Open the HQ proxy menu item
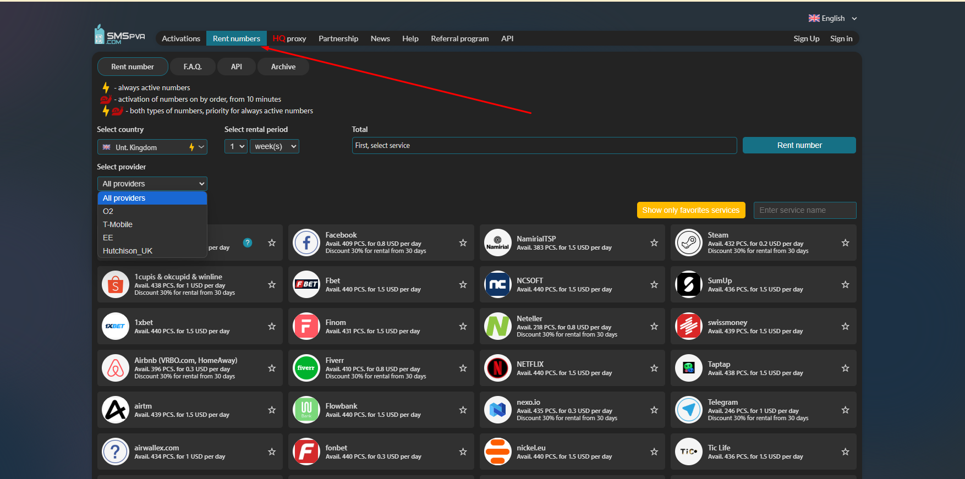965x479 pixels. click(x=289, y=38)
